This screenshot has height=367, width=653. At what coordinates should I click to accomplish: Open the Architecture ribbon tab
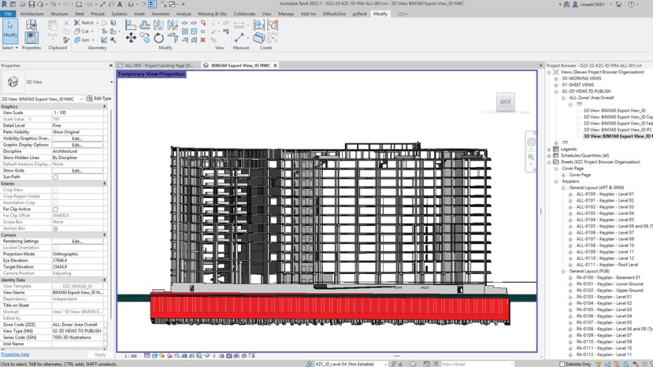32,13
